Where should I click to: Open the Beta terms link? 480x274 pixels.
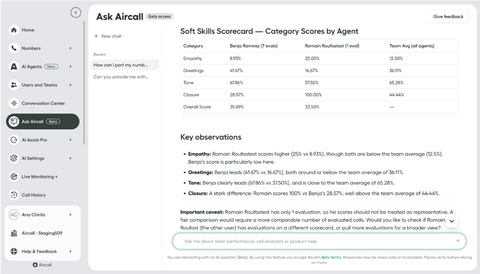pyautogui.click(x=331, y=257)
